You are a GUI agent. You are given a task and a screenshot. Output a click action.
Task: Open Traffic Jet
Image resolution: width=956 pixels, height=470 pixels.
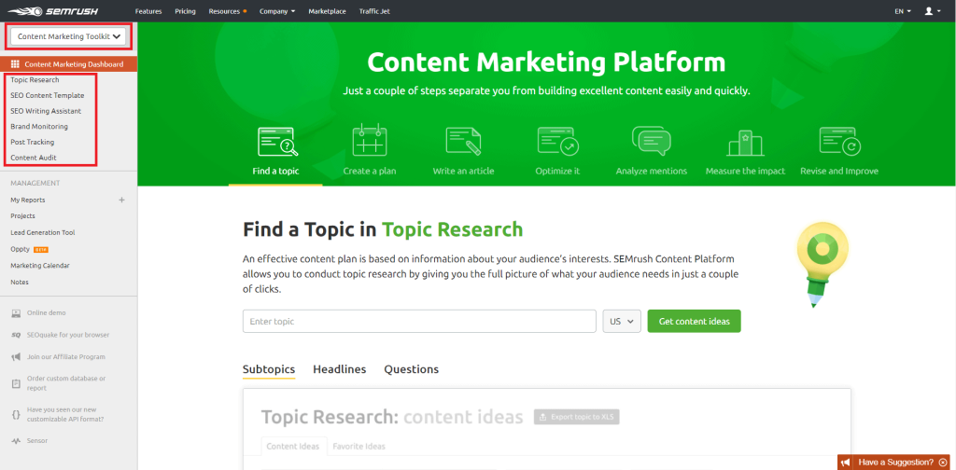(374, 11)
